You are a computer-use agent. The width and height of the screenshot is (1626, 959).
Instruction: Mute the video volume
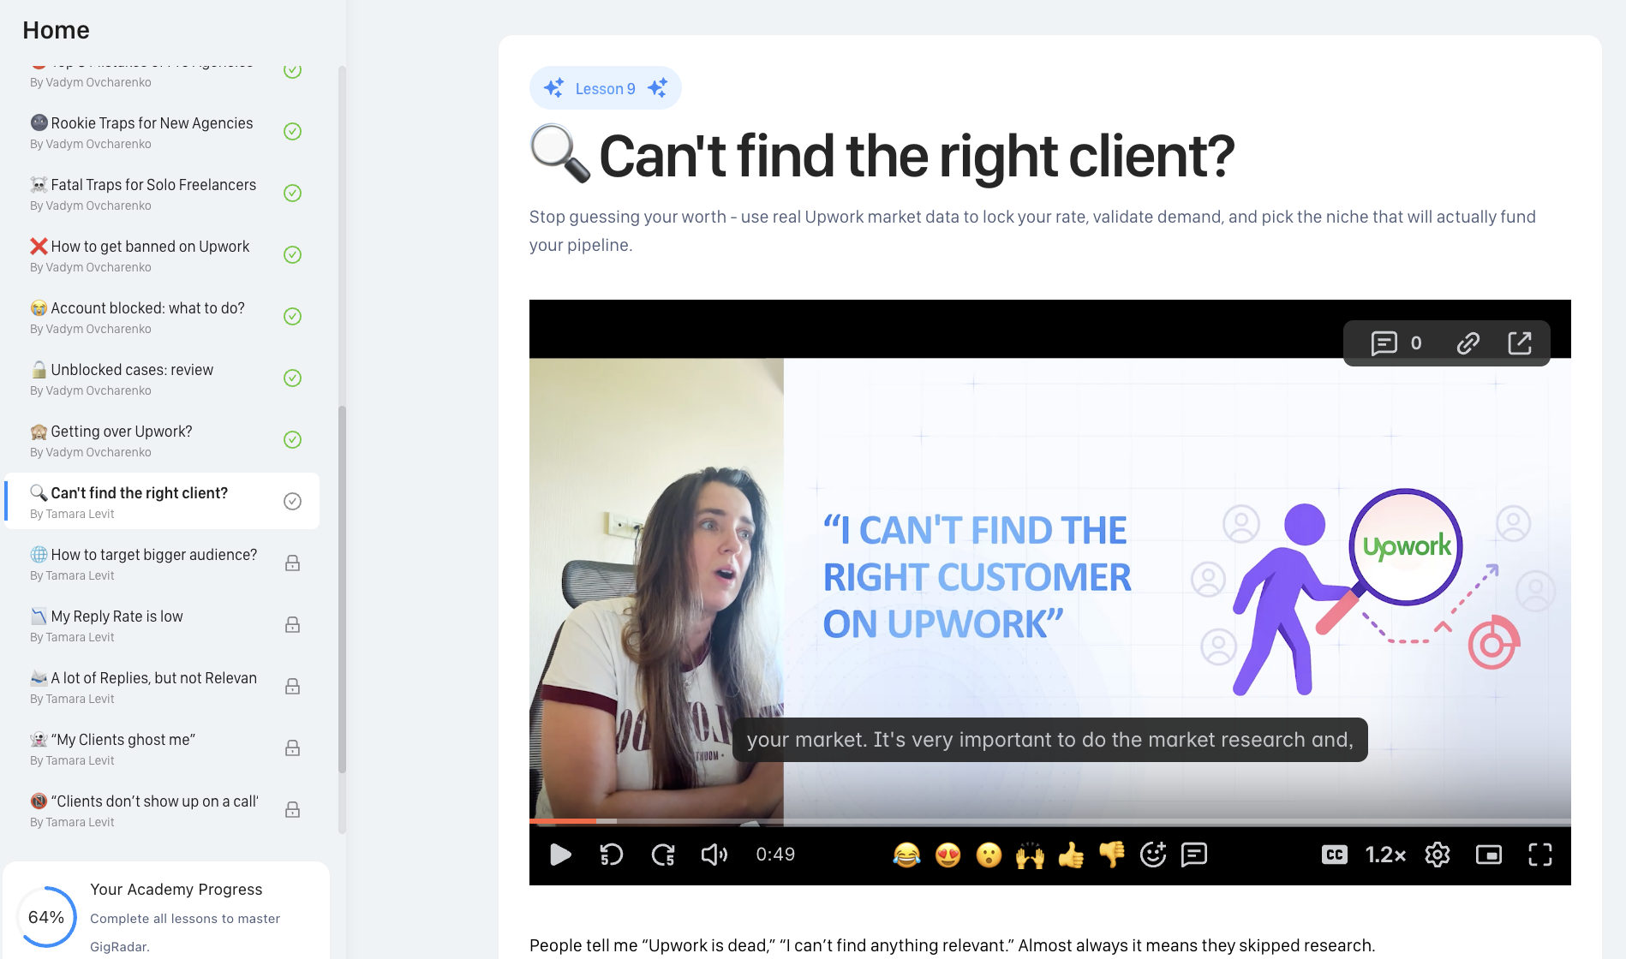[x=714, y=855]
